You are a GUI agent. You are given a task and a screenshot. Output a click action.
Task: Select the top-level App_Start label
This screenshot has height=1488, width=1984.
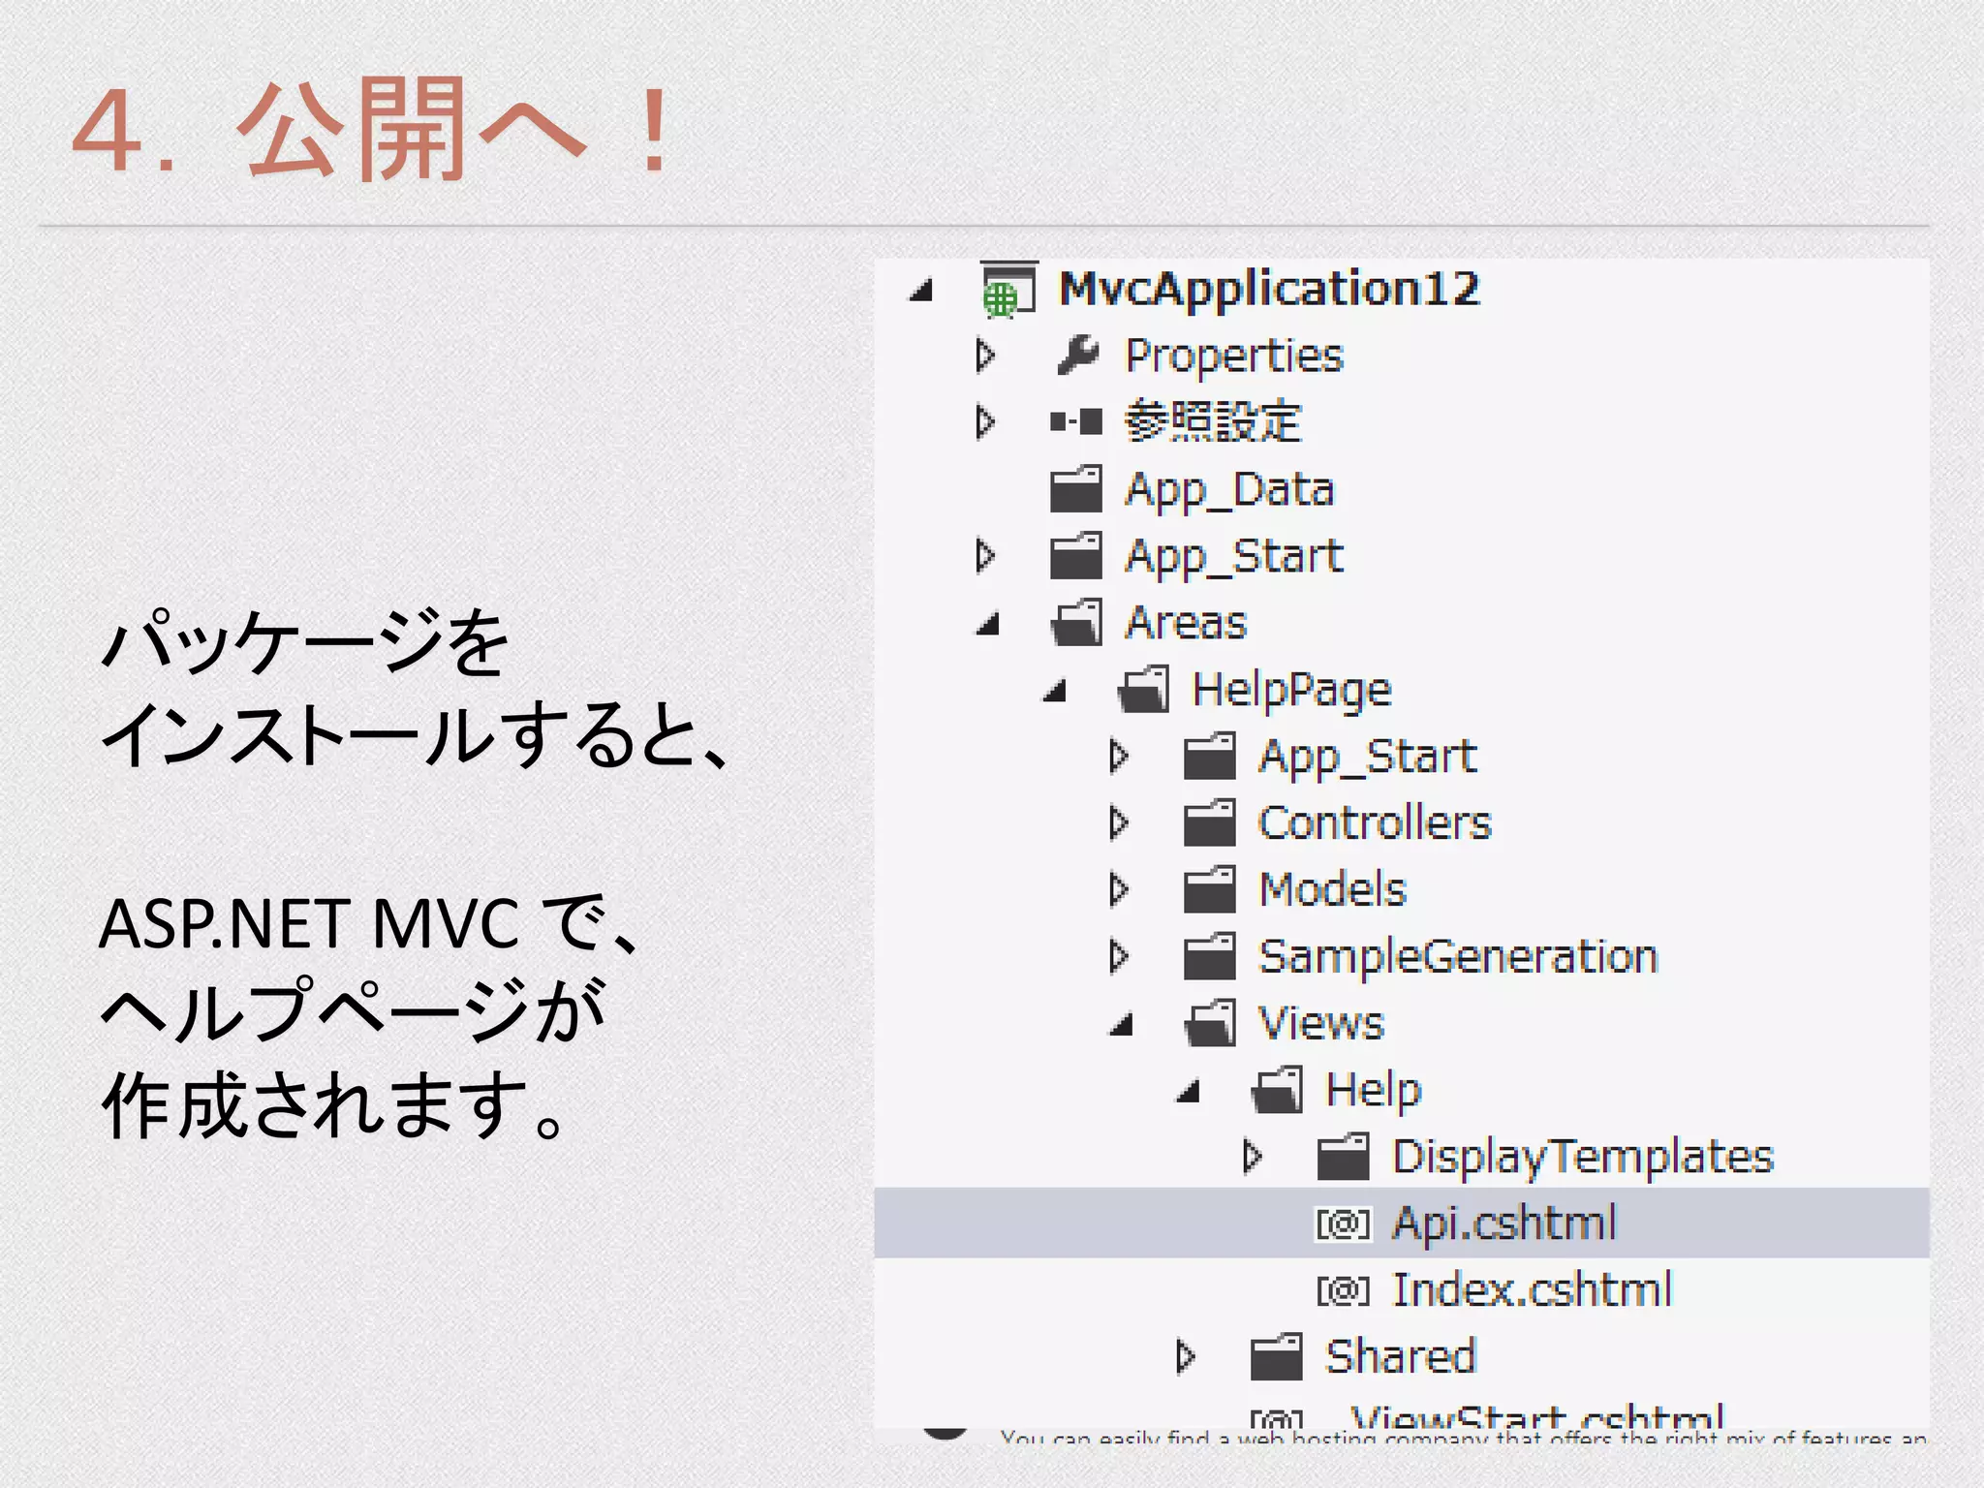[x=1234, y=558]
